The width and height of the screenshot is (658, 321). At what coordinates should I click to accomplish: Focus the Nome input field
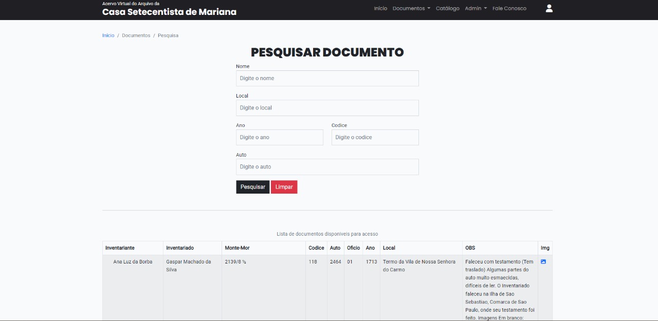pyautogui.click(x=327, y=78)
